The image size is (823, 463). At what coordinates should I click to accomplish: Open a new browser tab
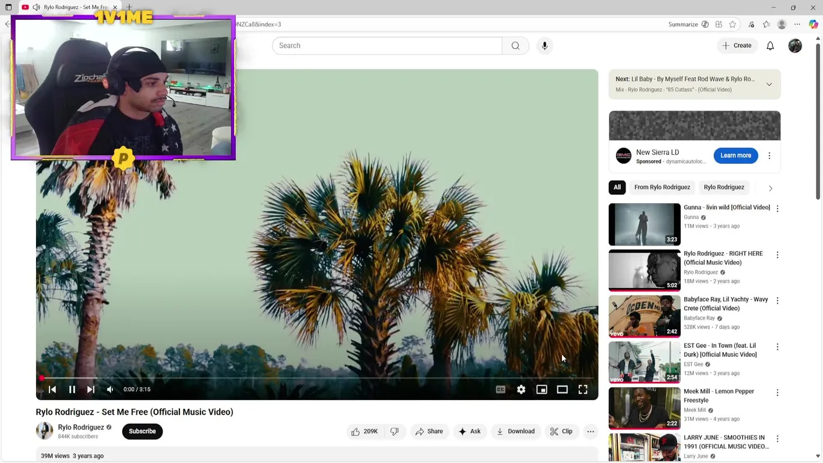pyautogui.click(x=129, y=7)
